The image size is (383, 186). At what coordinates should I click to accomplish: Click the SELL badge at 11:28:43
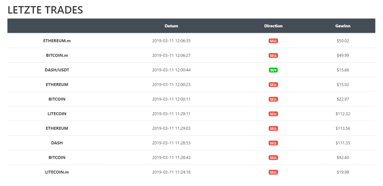pos(273,158)
